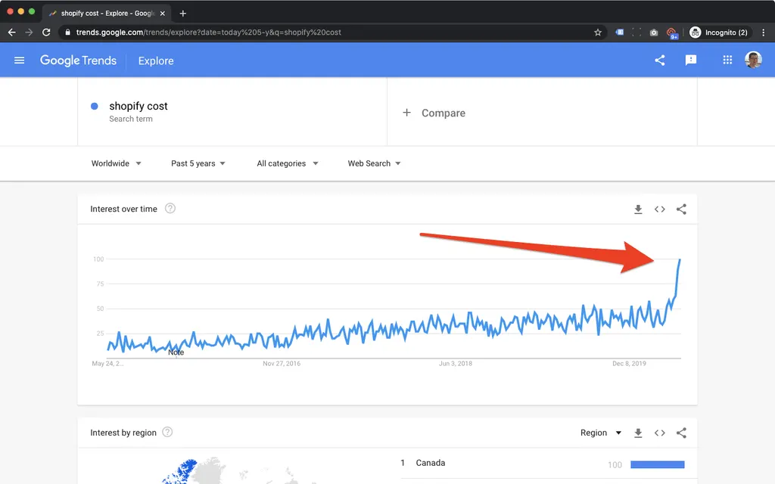Click the address bar URL
The image size is (775, 484).
[208, 32]
